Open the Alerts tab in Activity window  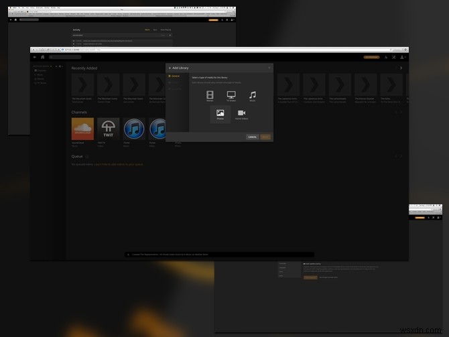(x=147, y=29)
